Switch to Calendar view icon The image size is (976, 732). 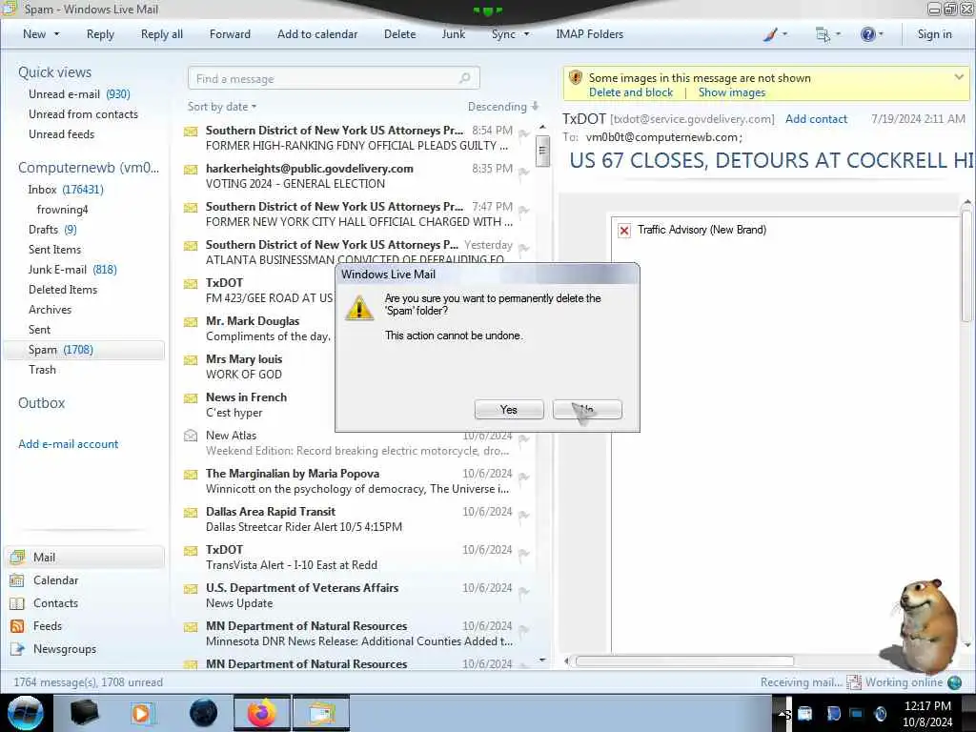pyautogui.click(x=17, y=580)
